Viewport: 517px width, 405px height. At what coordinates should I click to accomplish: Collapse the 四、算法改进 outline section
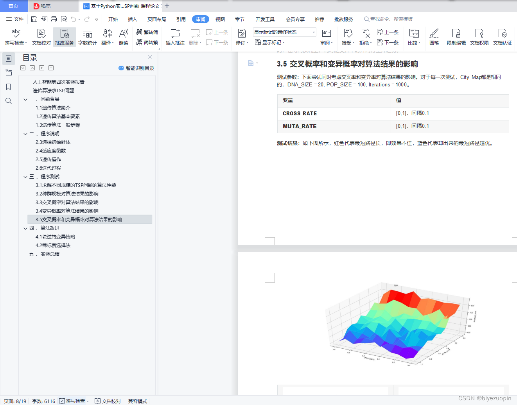pyautogui.click(x=25, y=228)
